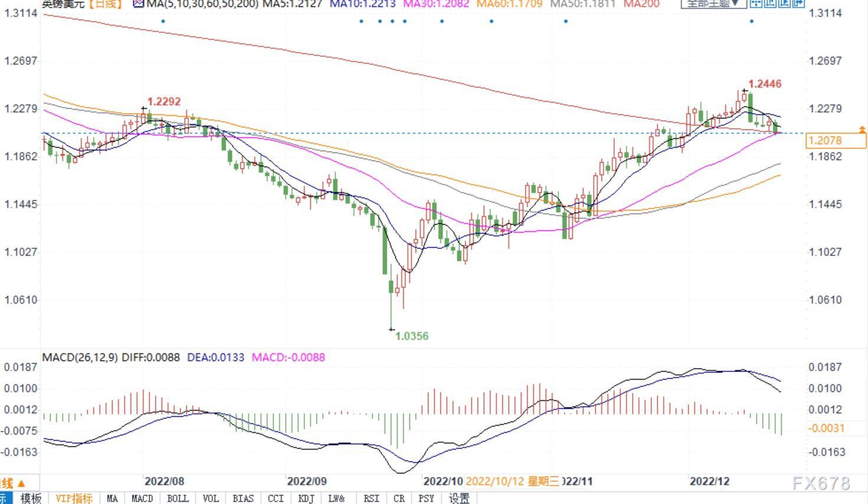Click the orange alert marker above the price tag
The image size is (868, 504).
pyautogui.click(x=862, y=129)
